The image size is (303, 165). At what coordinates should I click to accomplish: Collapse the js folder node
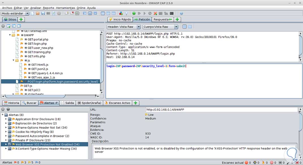14,60
